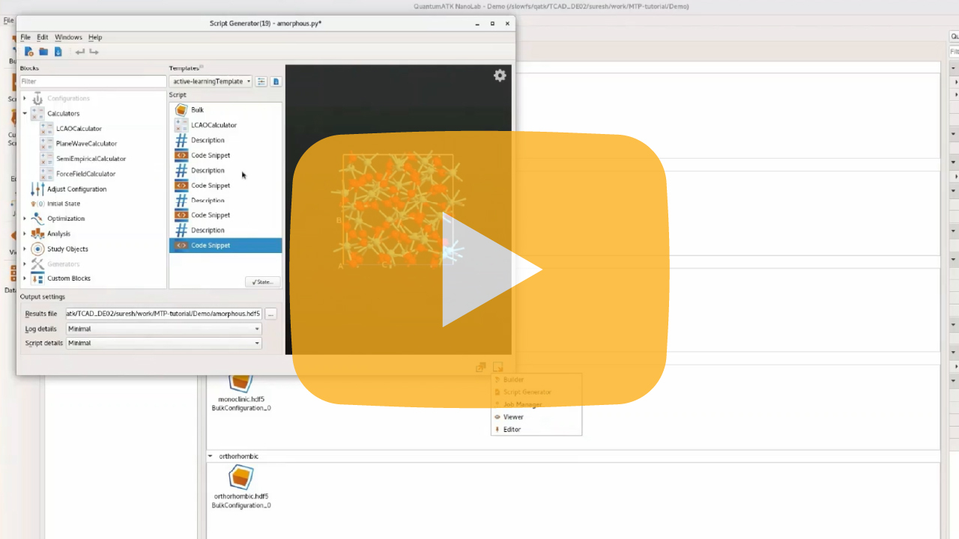959x539 pixels.
Task: Select the highlighted Code Snippet block
Action: (226, 246)
